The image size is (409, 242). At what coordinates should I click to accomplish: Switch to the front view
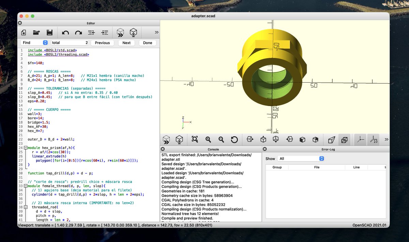click(x=302, y=139)
